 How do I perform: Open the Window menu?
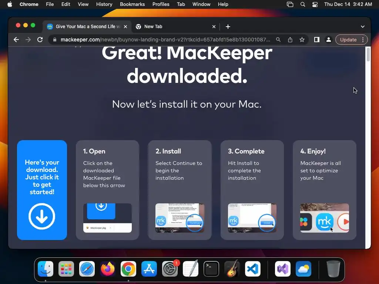201,4
